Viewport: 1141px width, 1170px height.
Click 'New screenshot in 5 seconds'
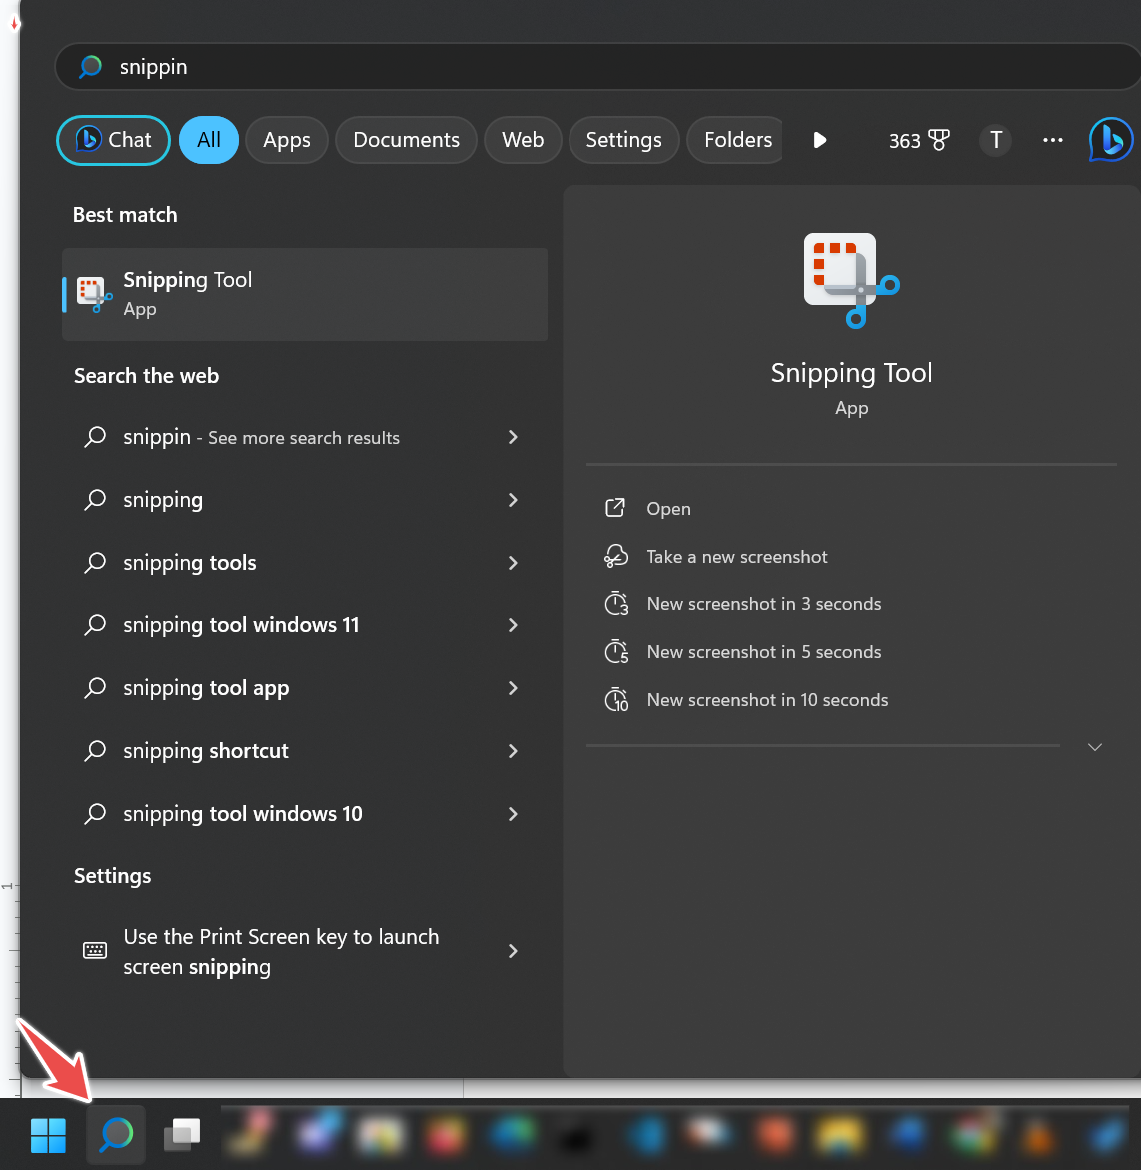[764, 652]
